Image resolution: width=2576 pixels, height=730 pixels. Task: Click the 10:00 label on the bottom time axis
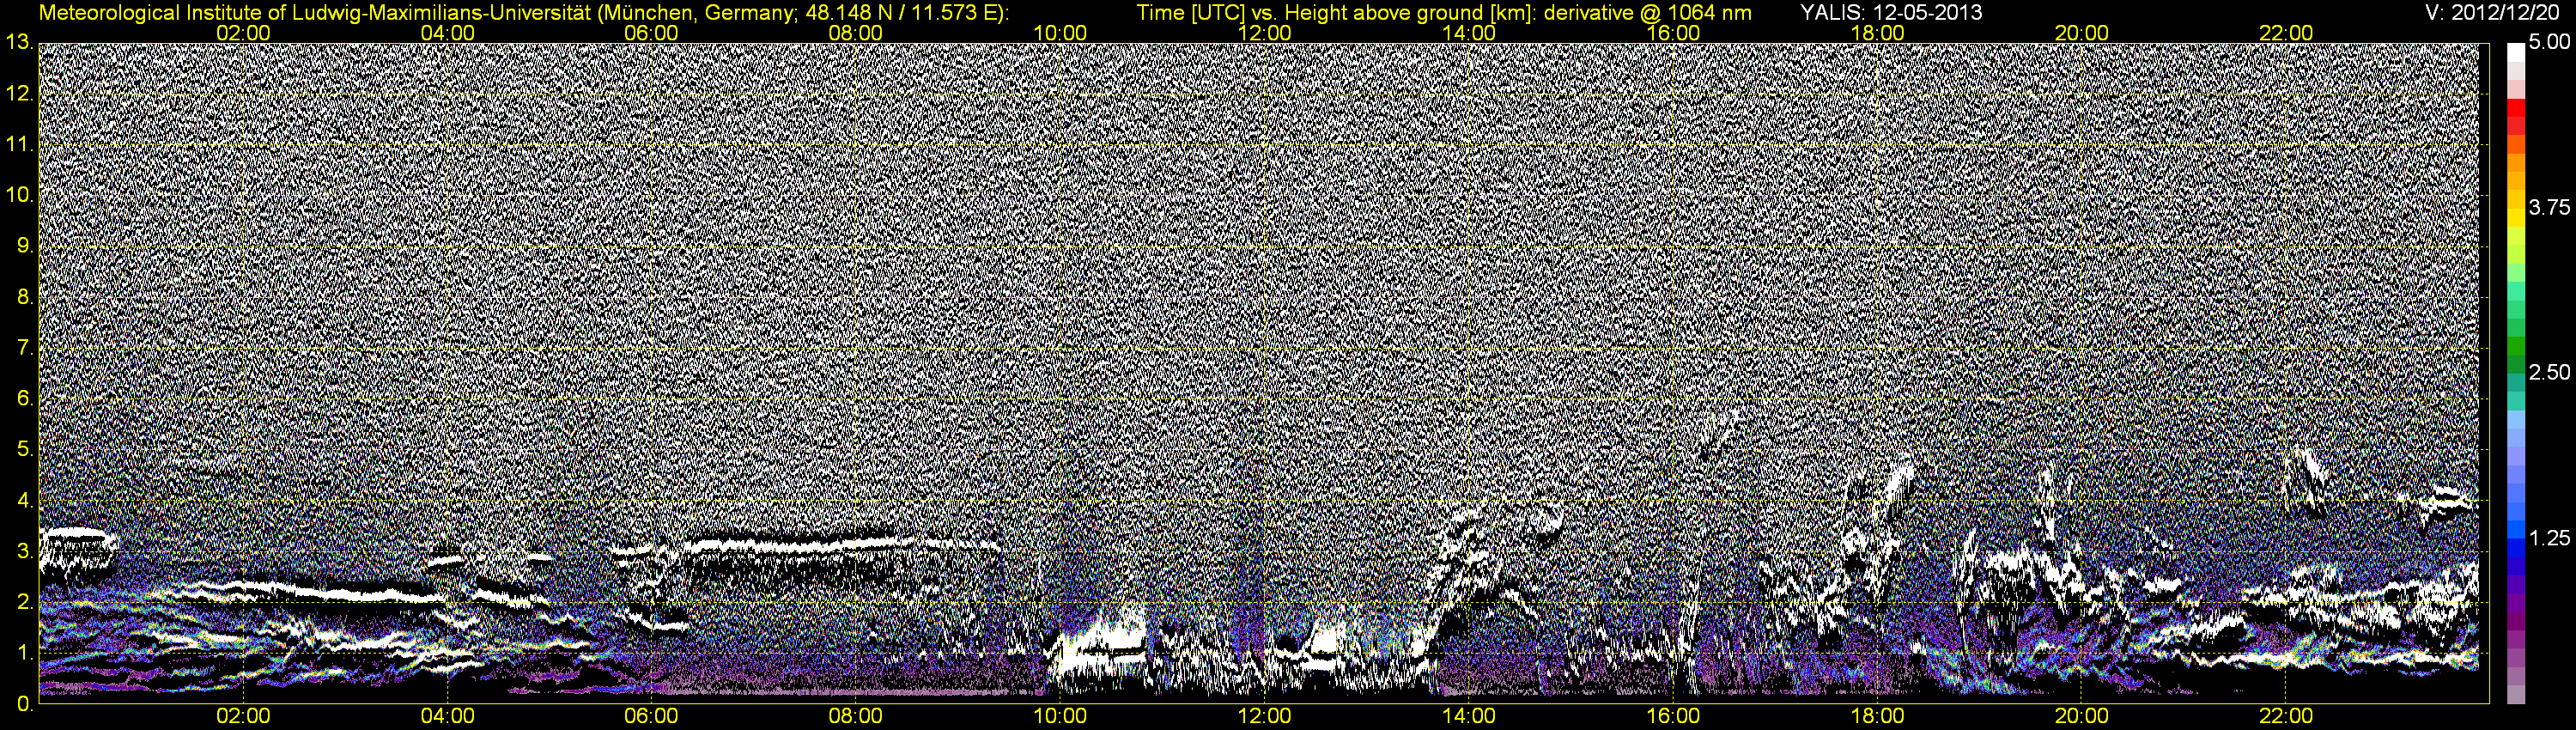coord(1060,717)
